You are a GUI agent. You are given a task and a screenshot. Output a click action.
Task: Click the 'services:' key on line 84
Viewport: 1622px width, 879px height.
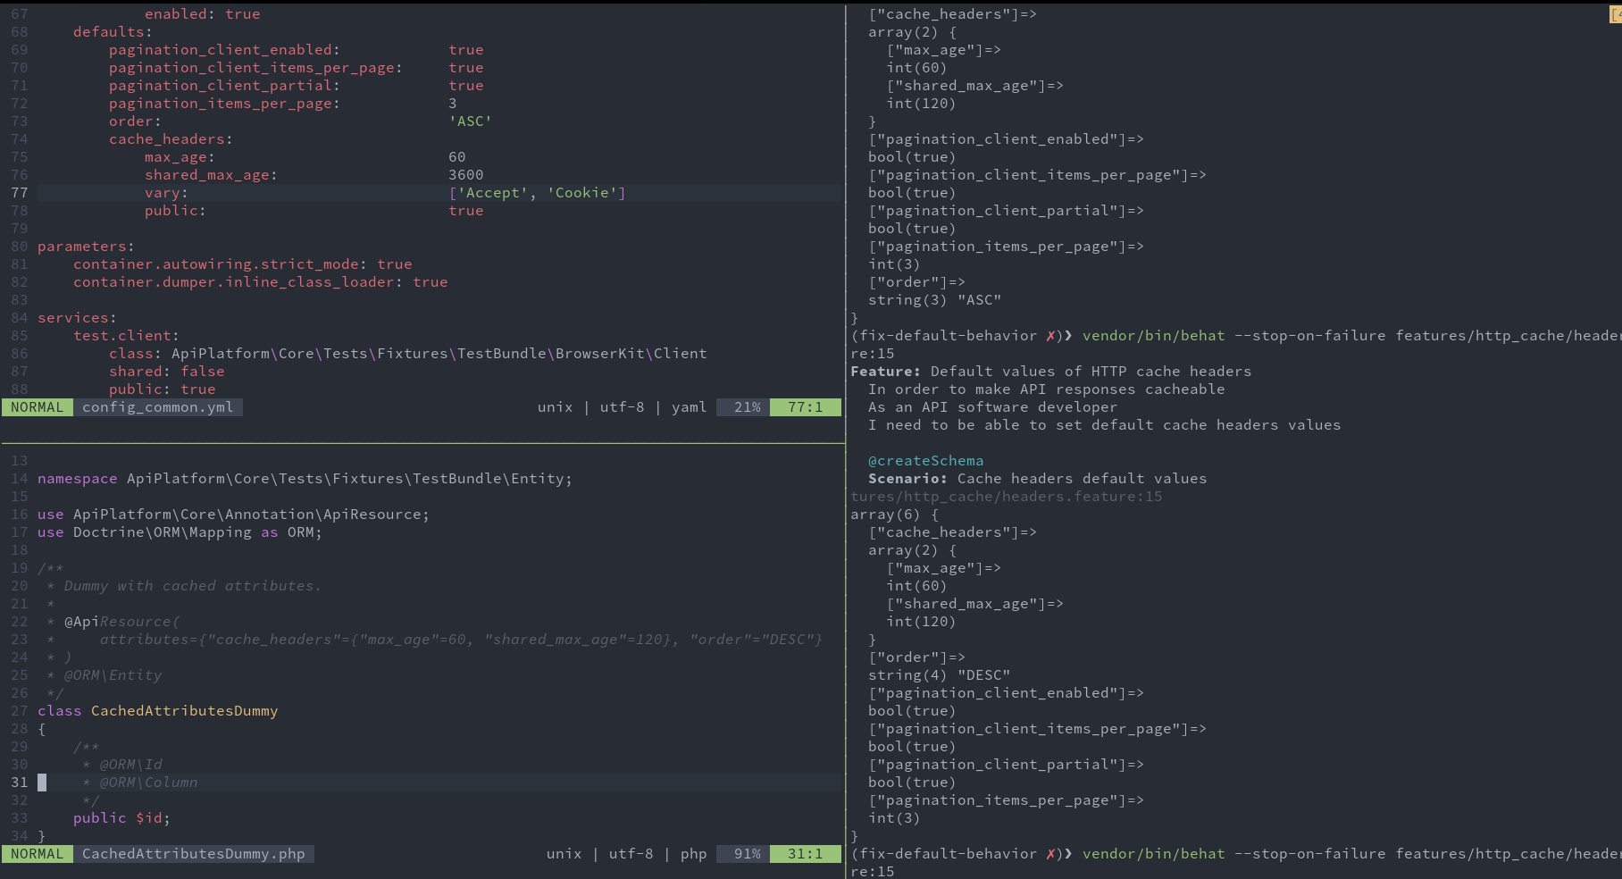click(x=78, y=318)
